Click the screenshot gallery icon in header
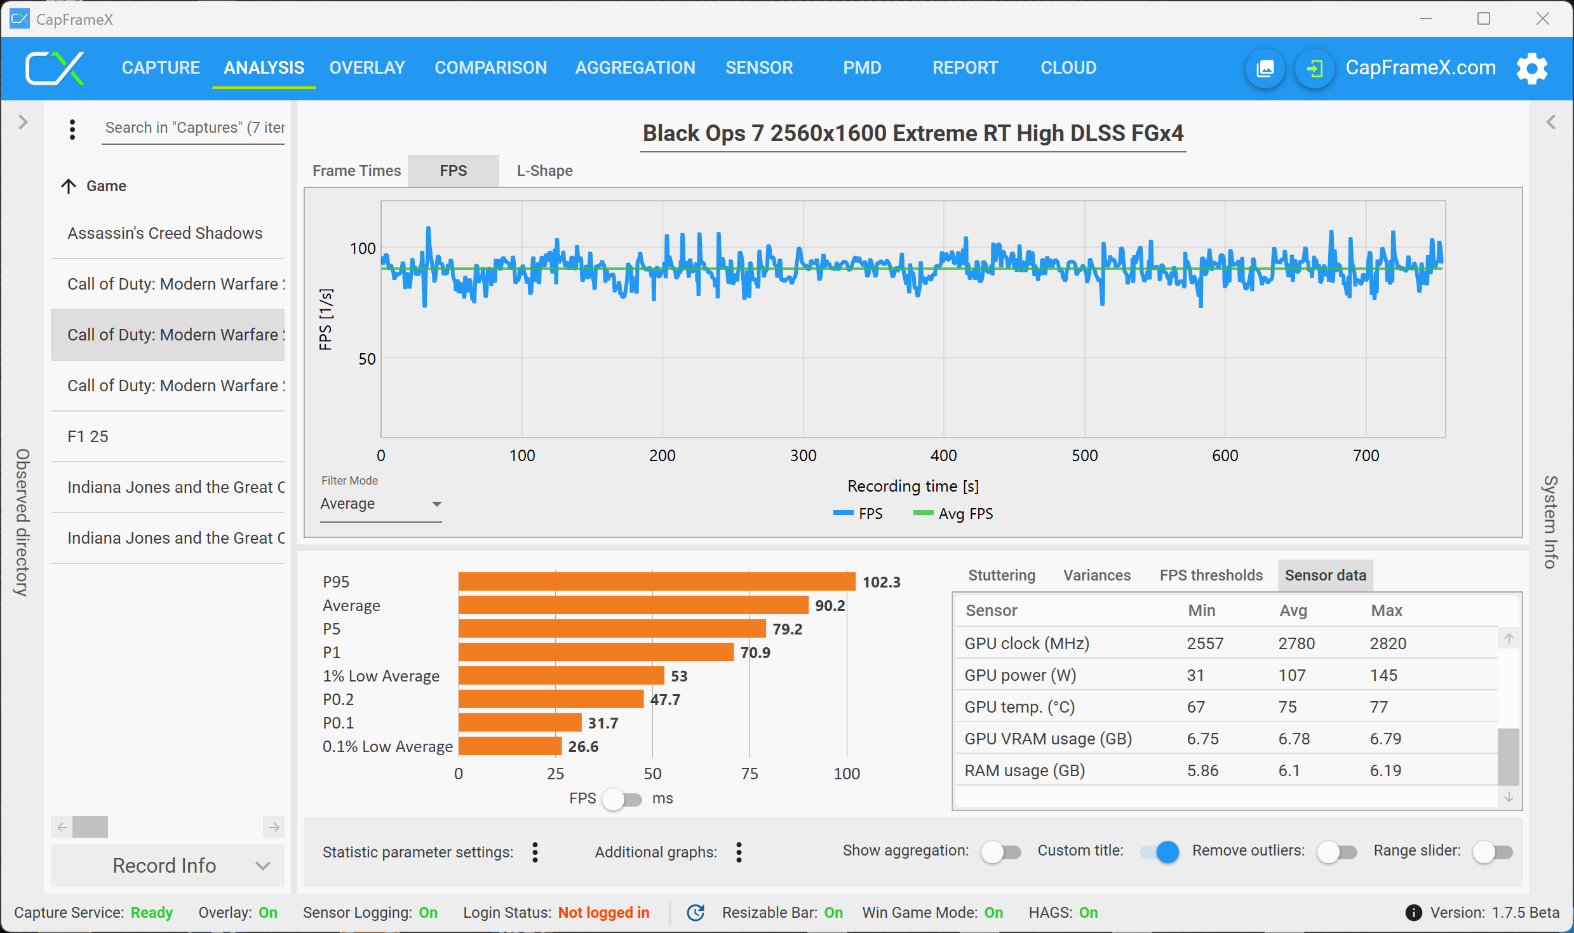Viewport: 1574px width, 933px height. pyautogui.click(x=1265, y=68)
